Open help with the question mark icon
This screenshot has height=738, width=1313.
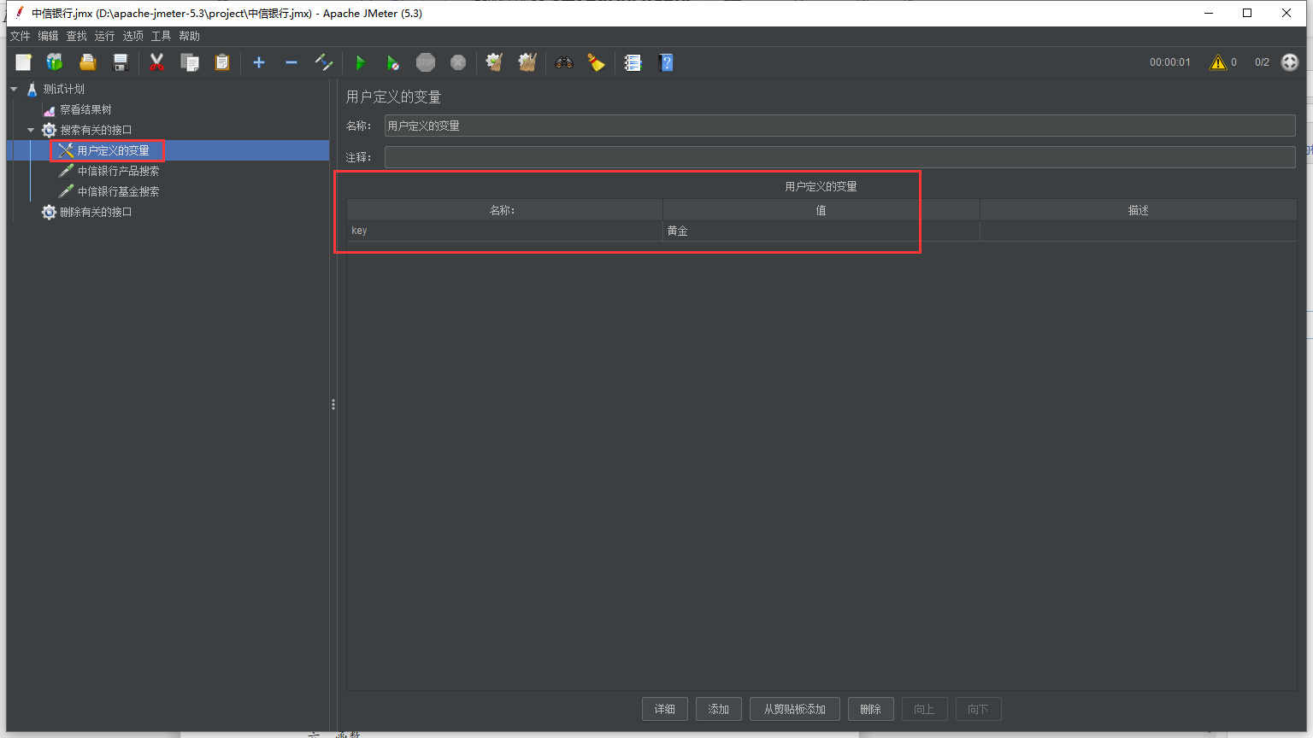pyautogui.click(x=666, y=62)
